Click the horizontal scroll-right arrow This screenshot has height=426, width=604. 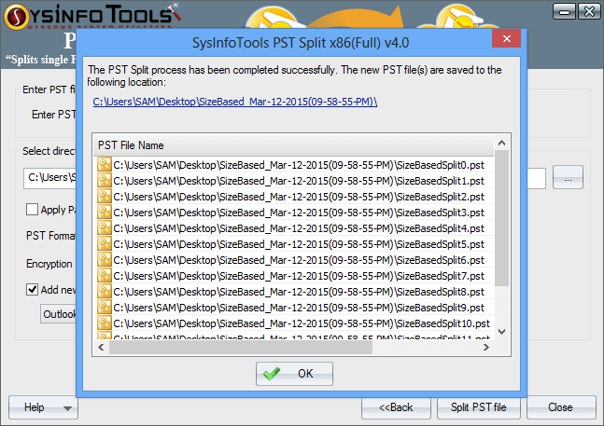[x=486, y=347]
